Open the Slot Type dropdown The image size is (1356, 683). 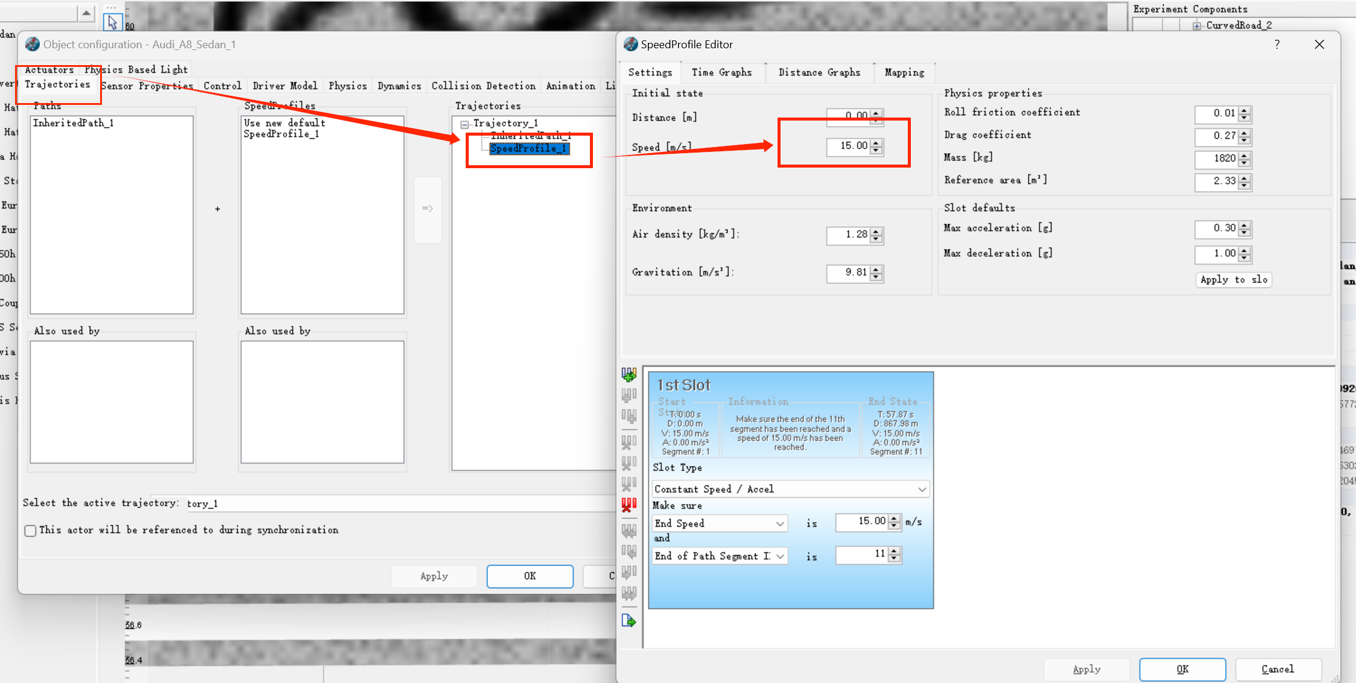click(x=790, y=489)
